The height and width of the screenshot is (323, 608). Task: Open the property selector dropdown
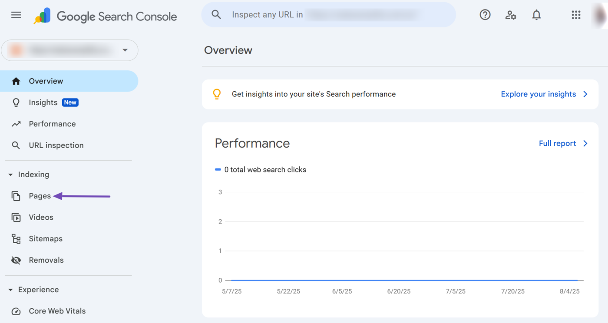(69, 50)
